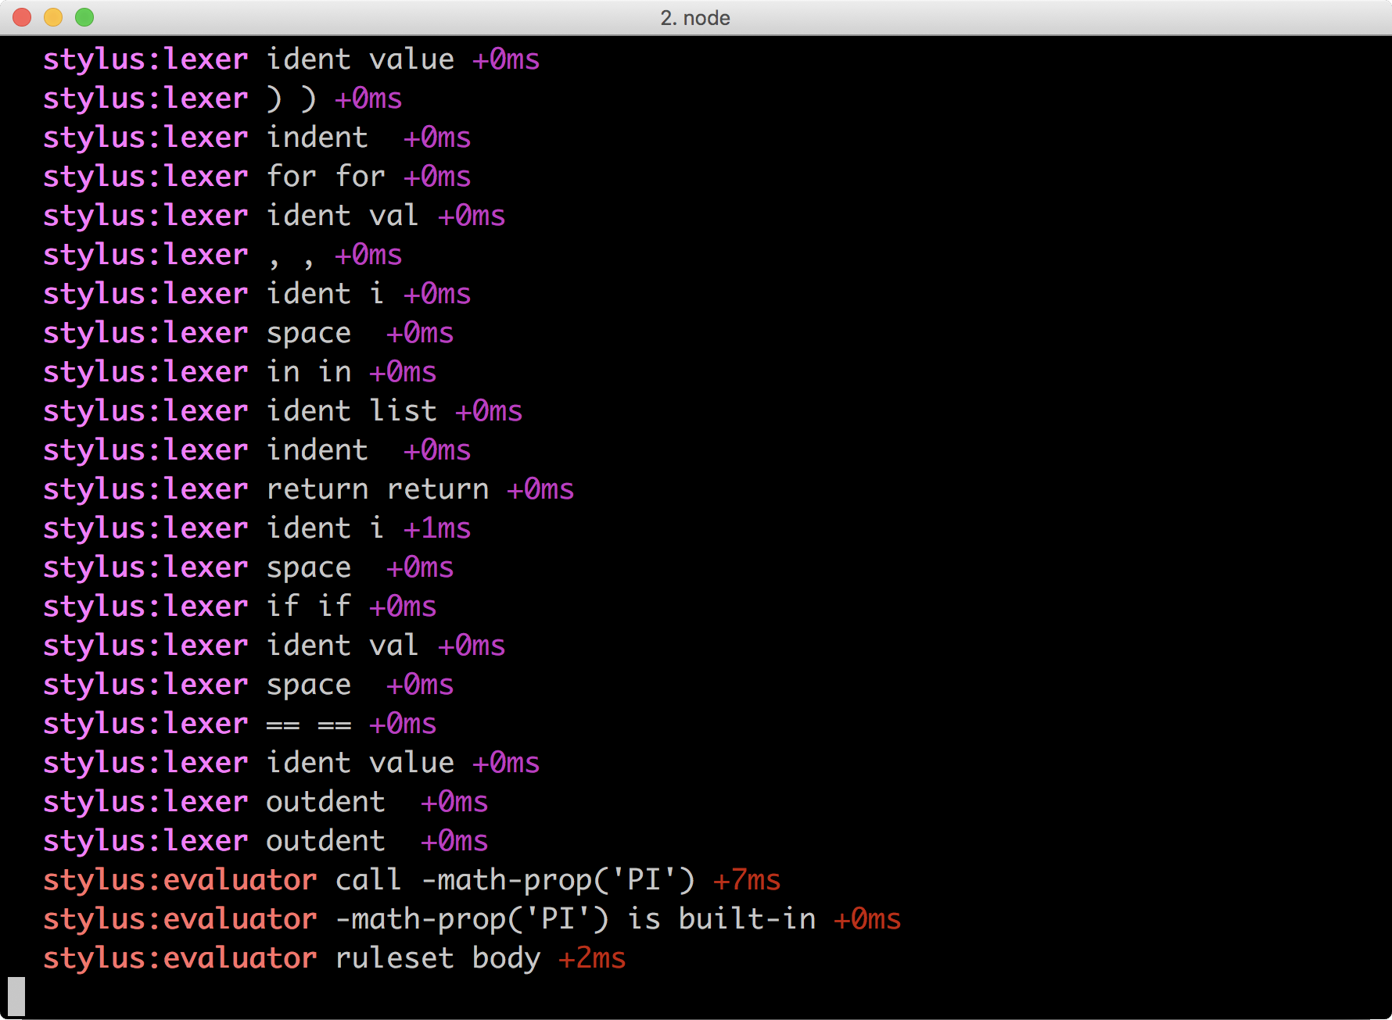Click the "2. node" window title
Image resolution: width=1392 pixels, height=1020 pixels.
[x=695, y=18]
